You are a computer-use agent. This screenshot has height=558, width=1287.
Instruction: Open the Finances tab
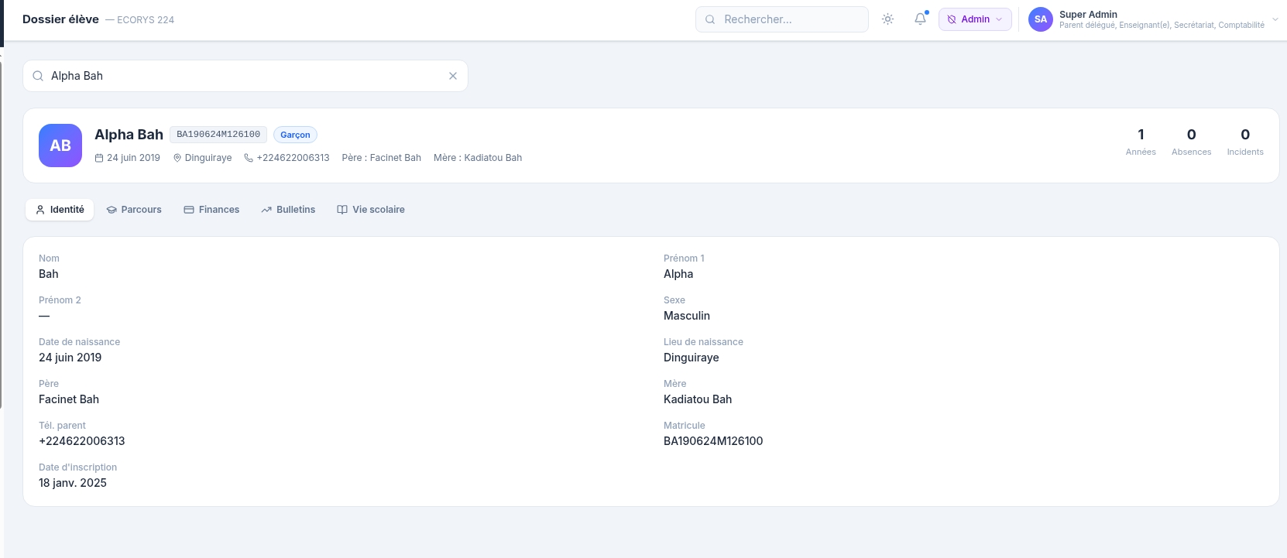tap(211, 210)
